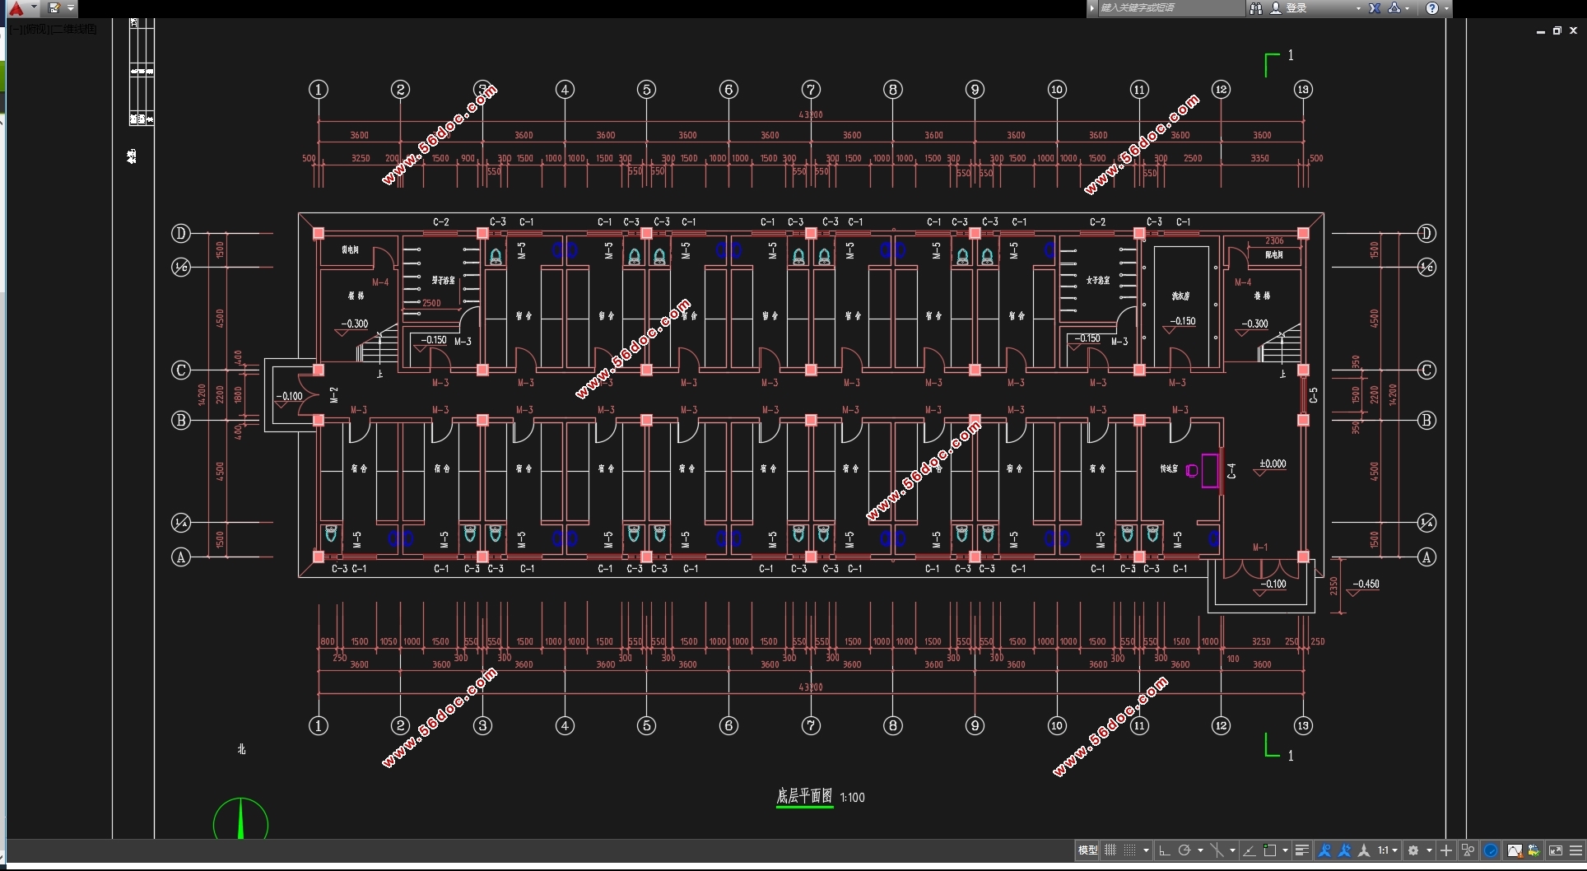Click the keyword search input box
This screenshot has width=1587, height=871.
click(1170, 8)
